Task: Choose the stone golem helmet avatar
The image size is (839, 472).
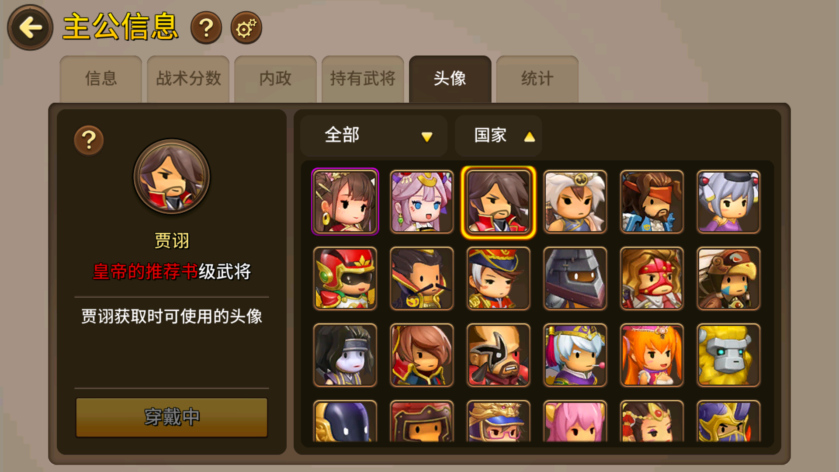Action: click(x=575, y=278)
